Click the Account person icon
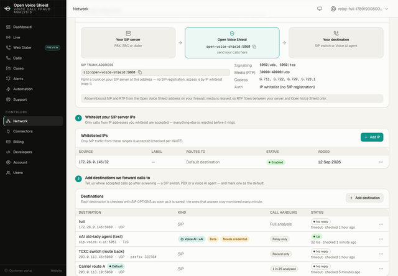 point(8,162)
